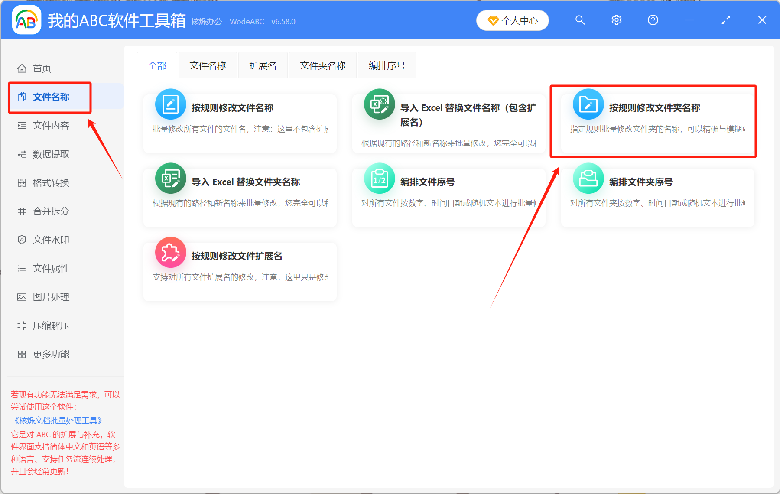The image size is (780, 494).
Task: Select 图片处理 from the sidebar
Action: tap(51, 297)
